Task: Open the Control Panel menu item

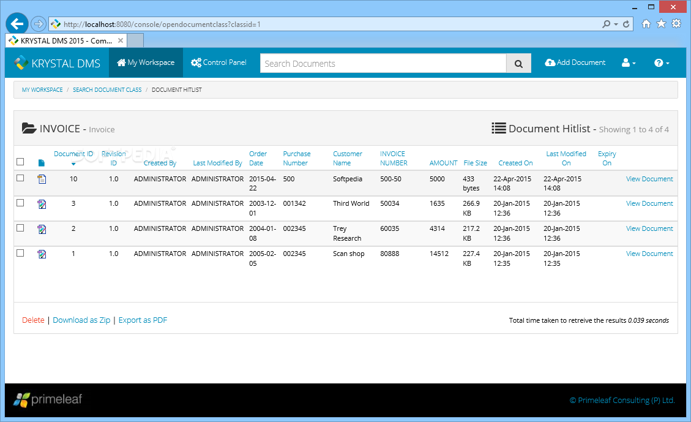Action: pyautogui.click(x=219, y=62)
